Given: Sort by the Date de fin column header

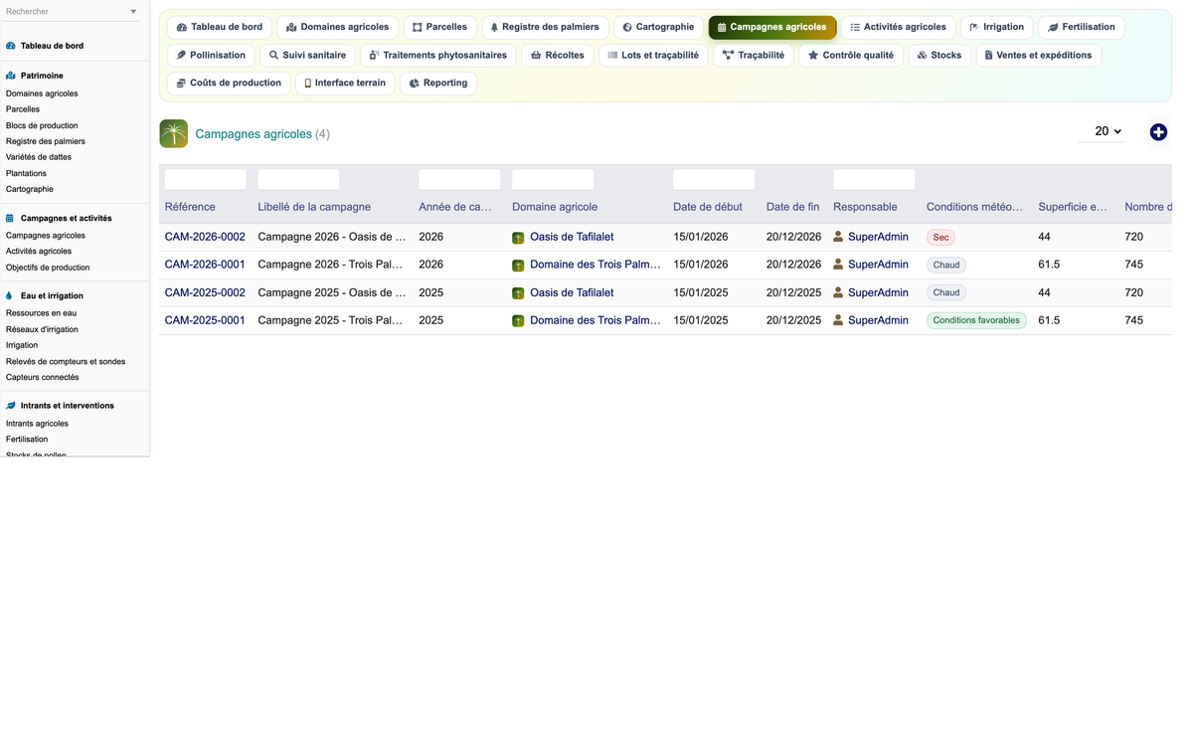Looking at the screenshot, I should 792,207.
